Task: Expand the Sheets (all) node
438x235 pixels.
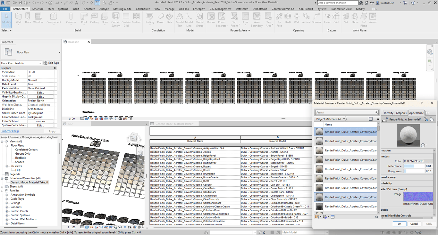Action: click(x=2, y=186)
